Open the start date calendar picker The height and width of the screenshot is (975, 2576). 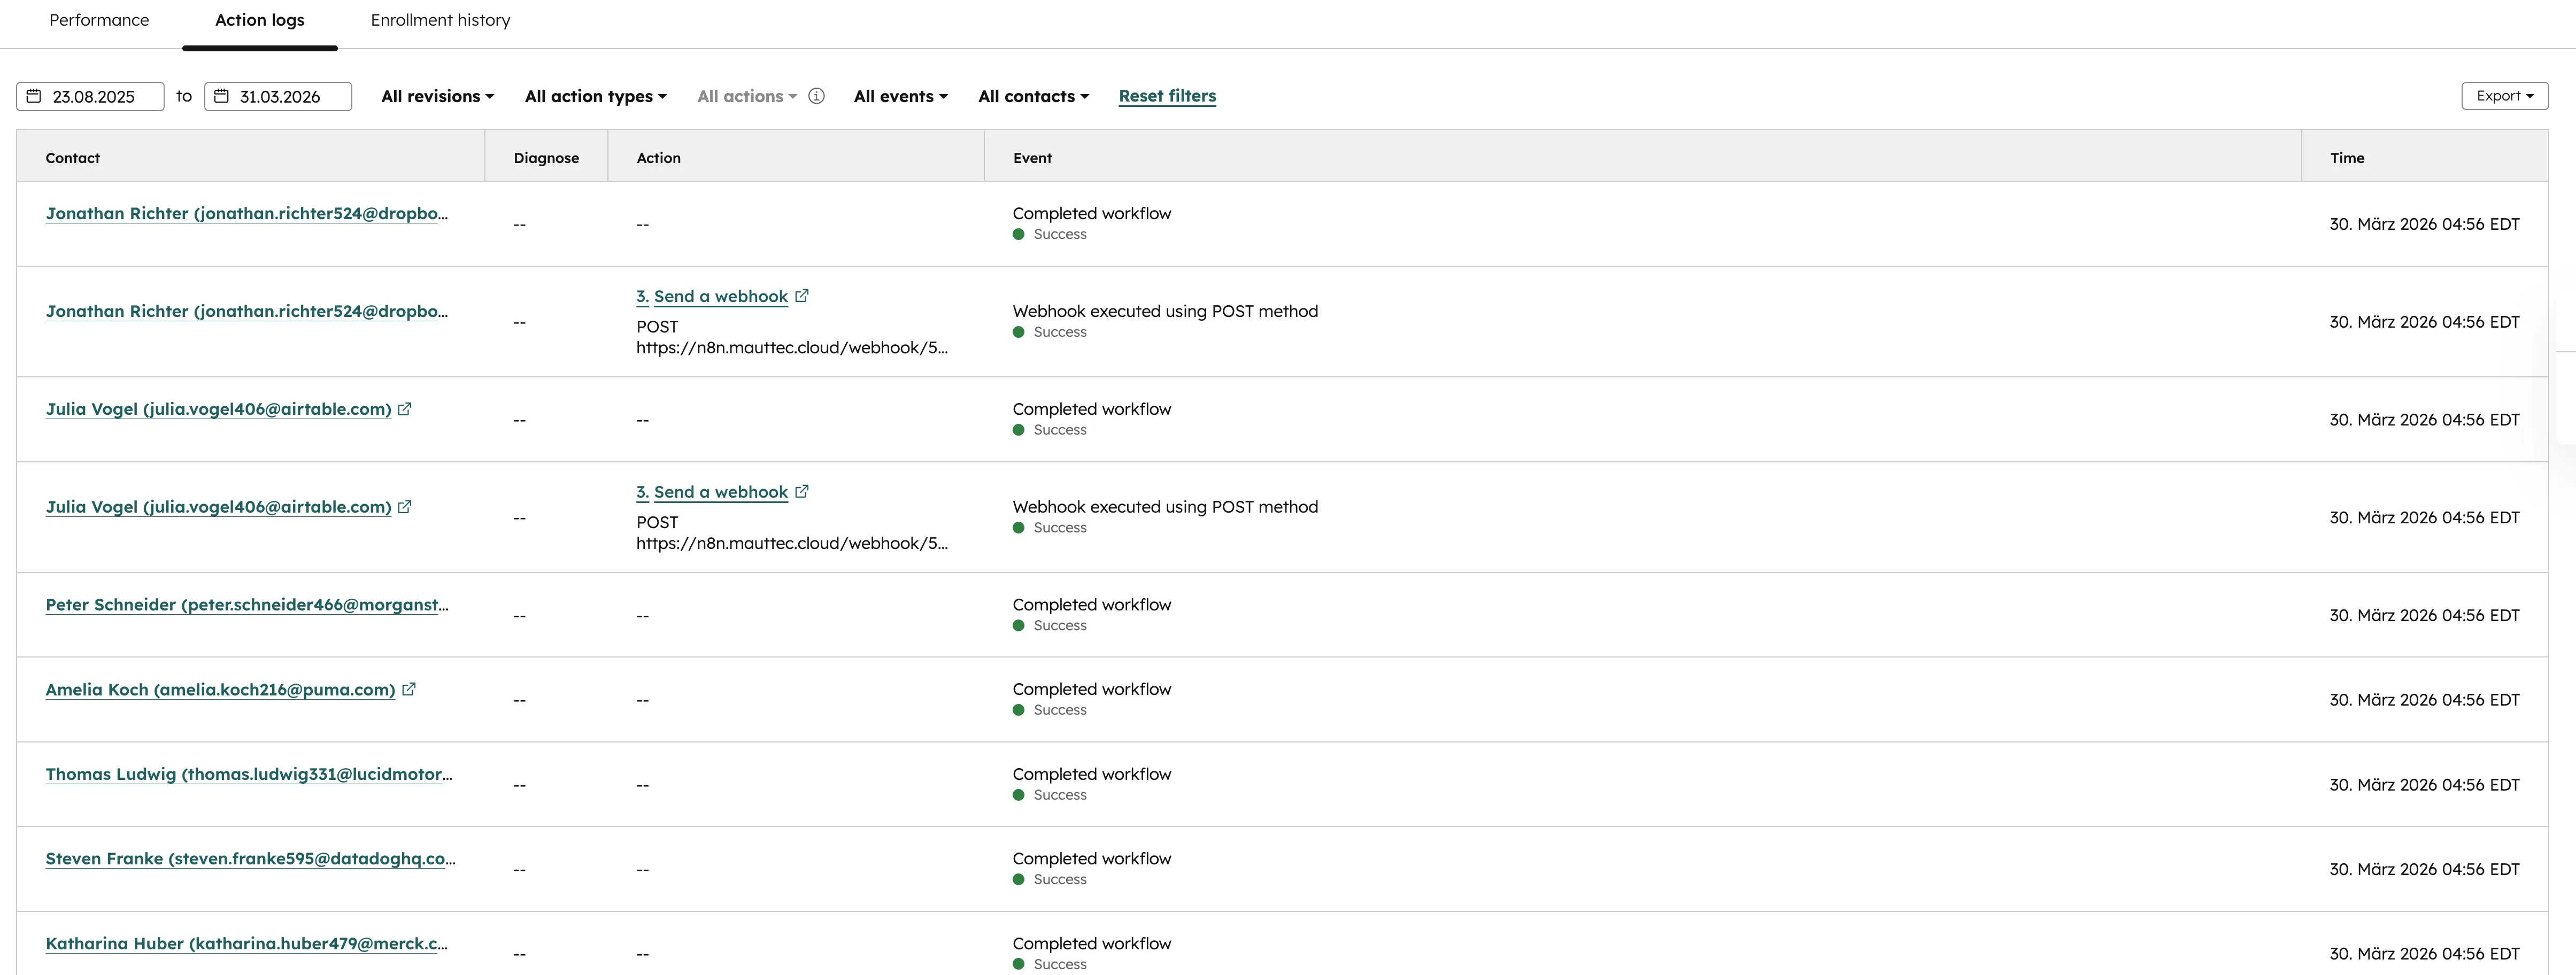[x=33, y=96]
